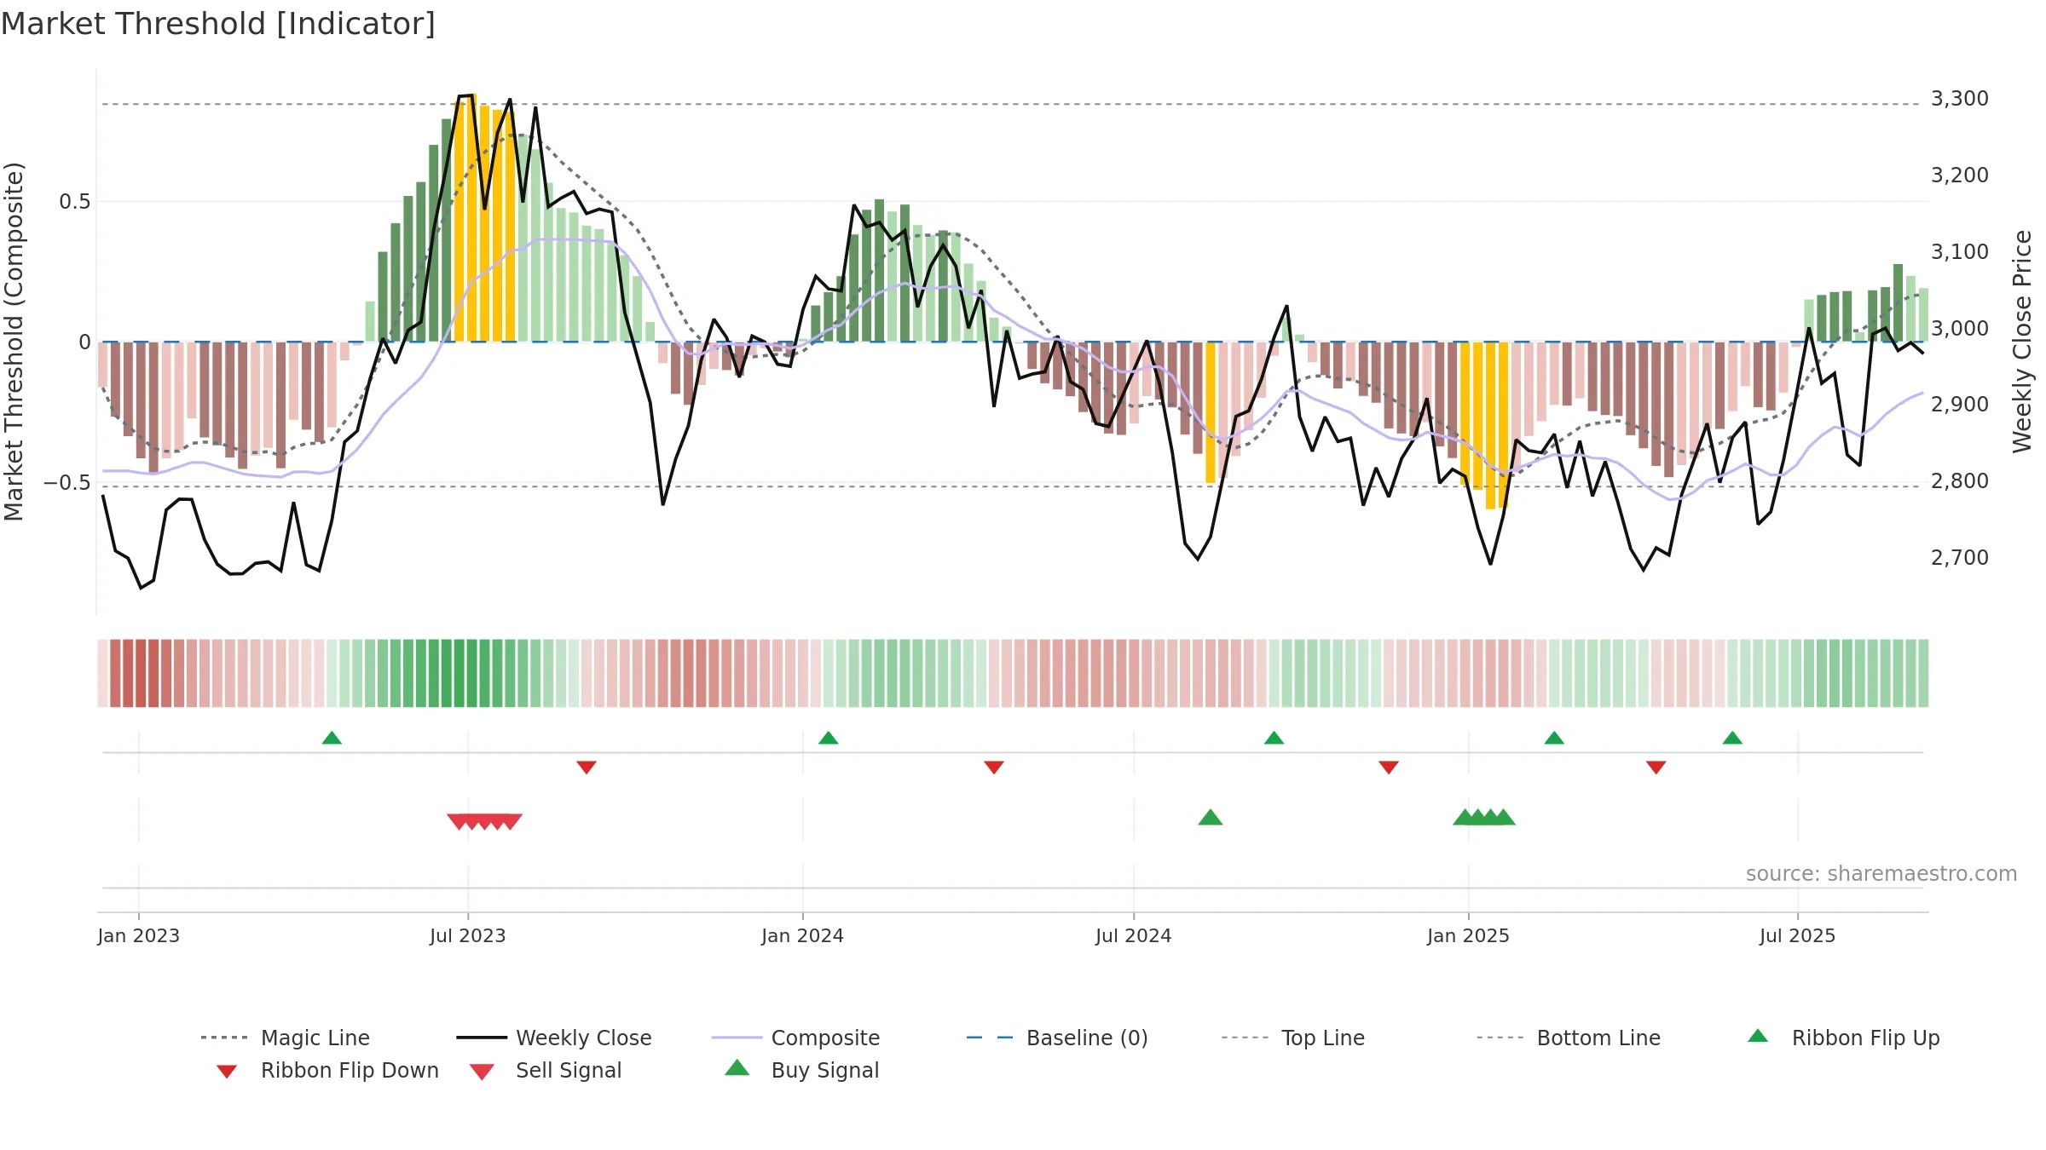Toggle the Top Line legend entry
This screenshot has width=2046, height=1150.
(x=1293, y=1038)
